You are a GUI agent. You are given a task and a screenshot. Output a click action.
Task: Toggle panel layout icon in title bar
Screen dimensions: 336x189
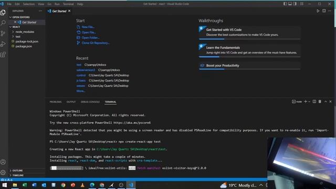click(x=290, y=4)
